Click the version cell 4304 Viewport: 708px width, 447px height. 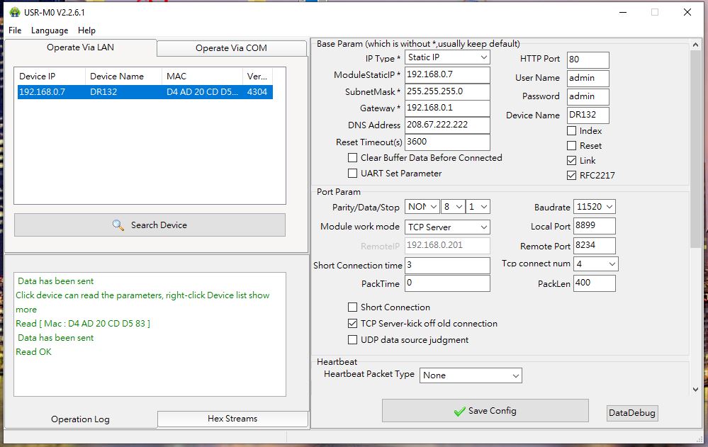[x=257, y=92]
